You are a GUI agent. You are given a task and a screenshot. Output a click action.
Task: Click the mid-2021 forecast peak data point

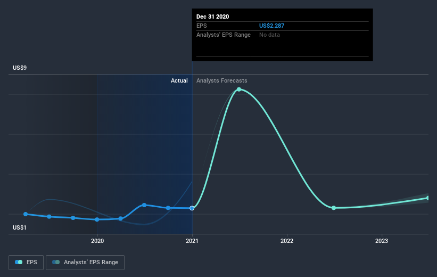[239, 89]
